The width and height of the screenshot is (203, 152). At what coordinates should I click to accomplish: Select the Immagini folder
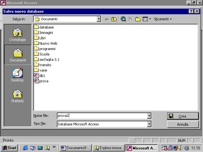(43, 33)
